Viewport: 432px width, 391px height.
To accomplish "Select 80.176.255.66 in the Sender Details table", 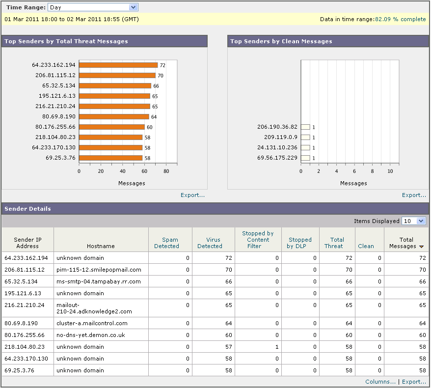I will coord(25,335).
